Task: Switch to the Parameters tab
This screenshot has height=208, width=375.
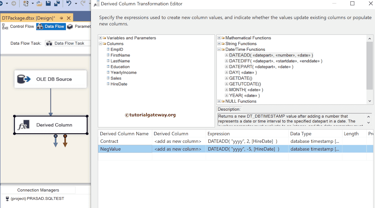Action: [x=79, y=26]
